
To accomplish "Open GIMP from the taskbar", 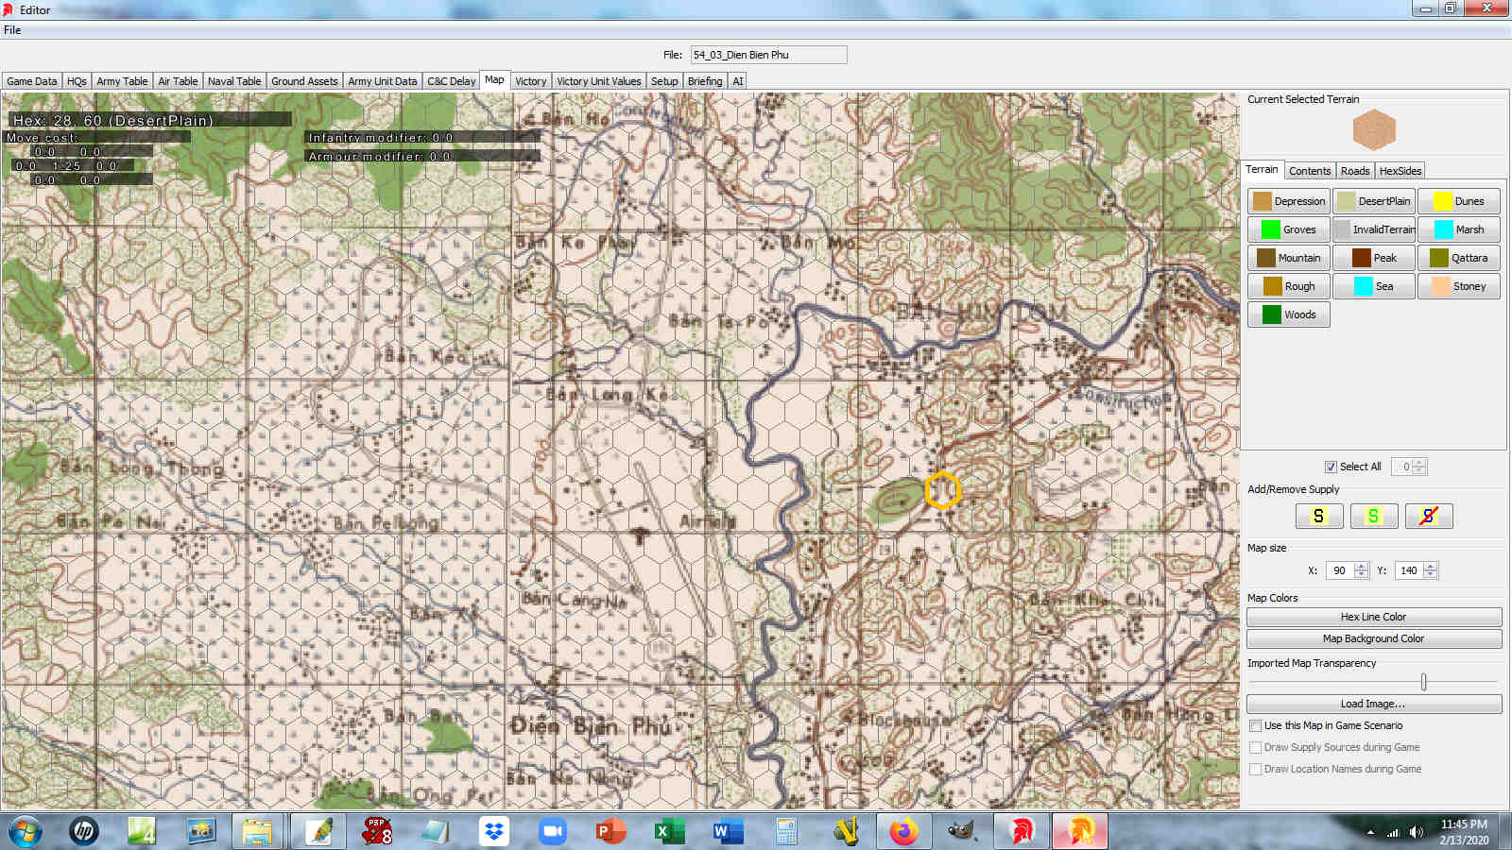I will [962, 831].
